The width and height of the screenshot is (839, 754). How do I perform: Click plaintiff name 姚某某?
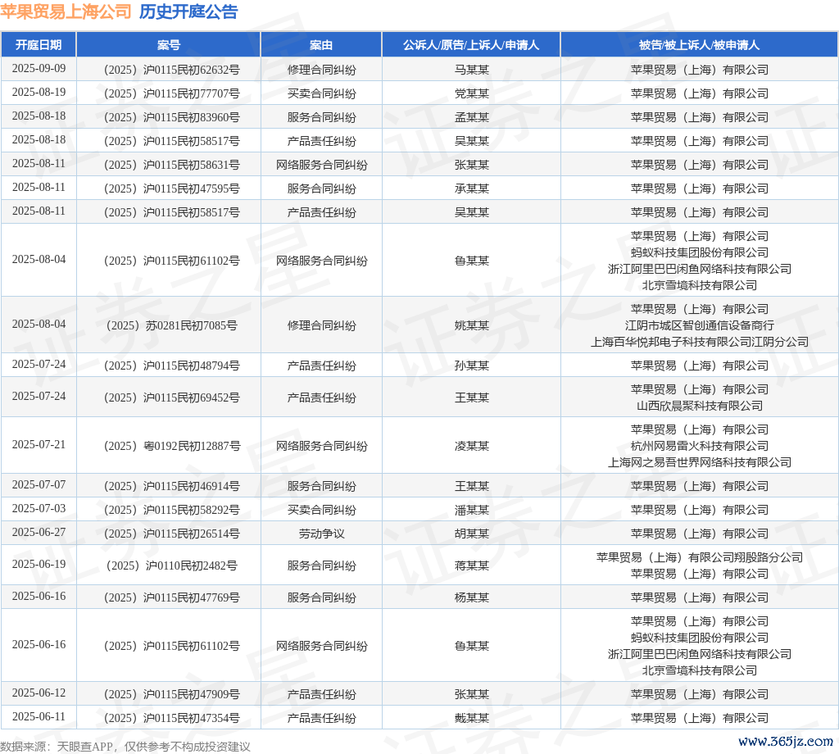(x=471, y=325)
